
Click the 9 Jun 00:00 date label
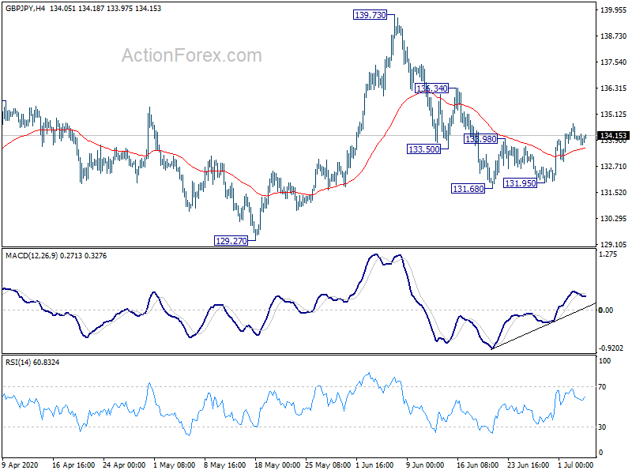[425, 465]
